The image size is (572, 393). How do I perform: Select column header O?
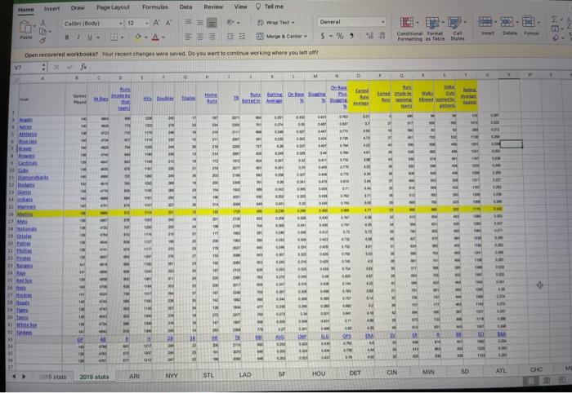[359, 76]
